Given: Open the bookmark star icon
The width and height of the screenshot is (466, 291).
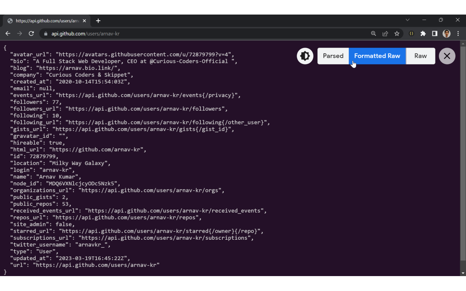Looking at the screenshot, I should 397,33.
